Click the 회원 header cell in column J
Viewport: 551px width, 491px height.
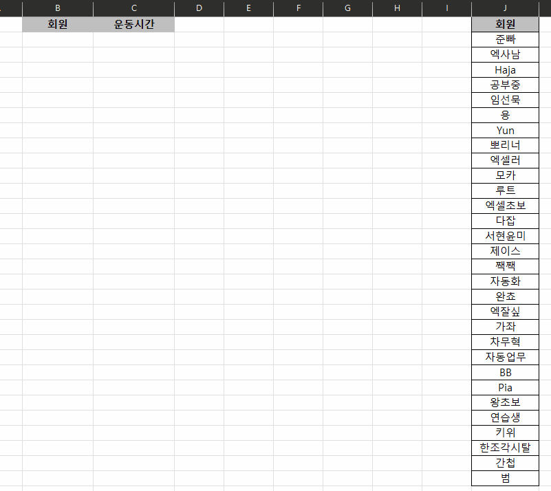pyautogui.click(x=506, y=24)
